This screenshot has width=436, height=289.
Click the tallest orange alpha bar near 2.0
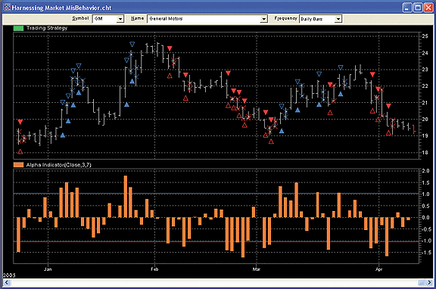click(x=126, y=197)
